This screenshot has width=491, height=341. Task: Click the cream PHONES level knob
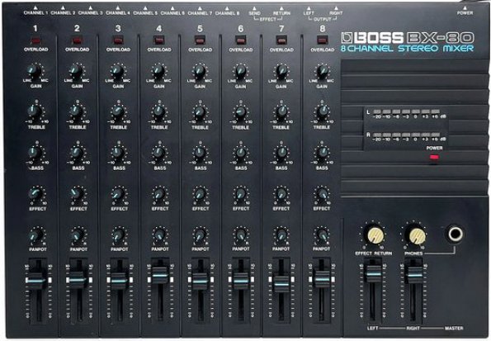(416, 235)
